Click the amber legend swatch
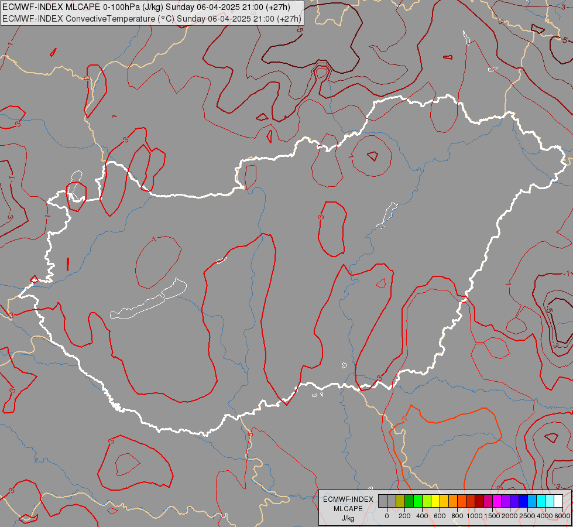 tap(444, 501)
